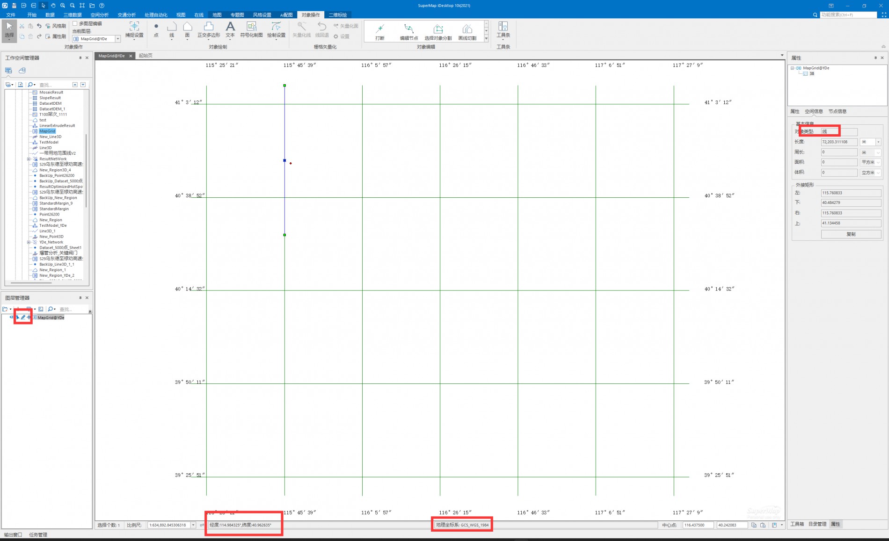Click the 编辑节点 edit nodes tool
889x541 pixels.
tap(409, 32)
